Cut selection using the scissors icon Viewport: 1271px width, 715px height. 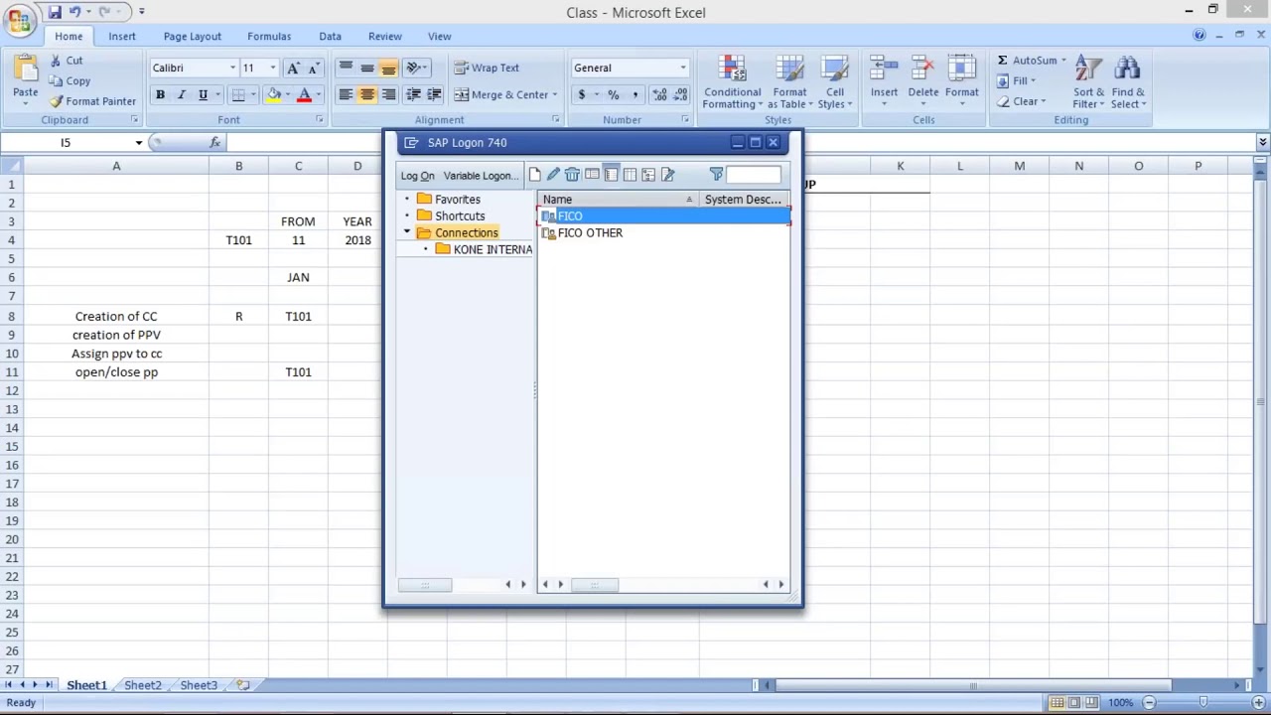[56, 61]
